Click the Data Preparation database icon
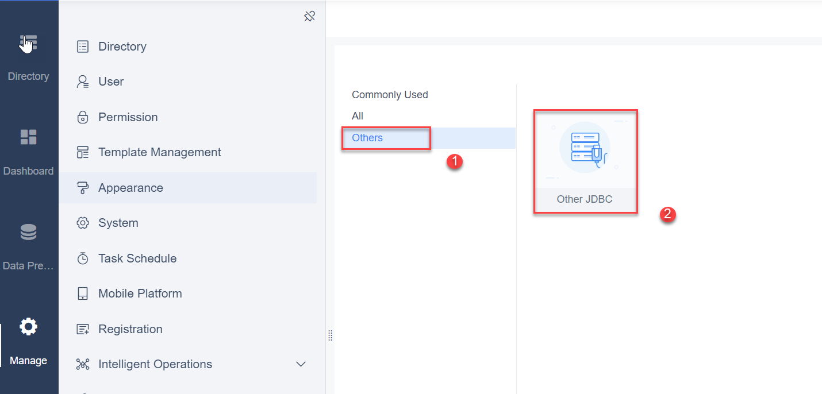The image size is (822, 394). pos(28,231)
